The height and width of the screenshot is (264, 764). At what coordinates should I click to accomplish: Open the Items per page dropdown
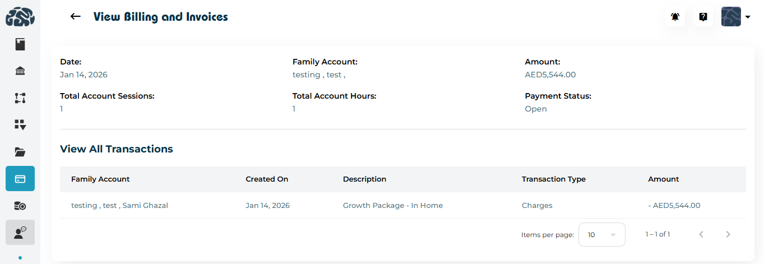click(601, 234)
